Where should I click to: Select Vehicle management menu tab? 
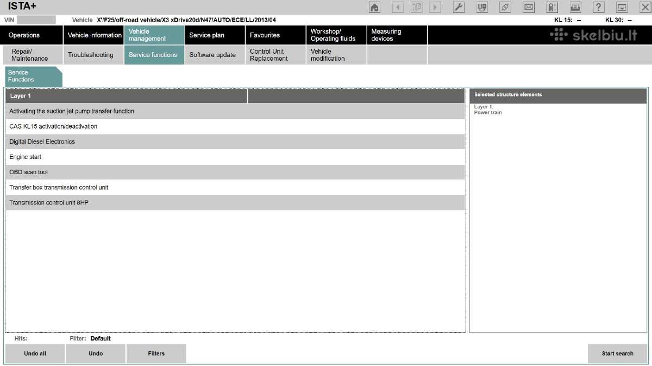pos(154,35)
